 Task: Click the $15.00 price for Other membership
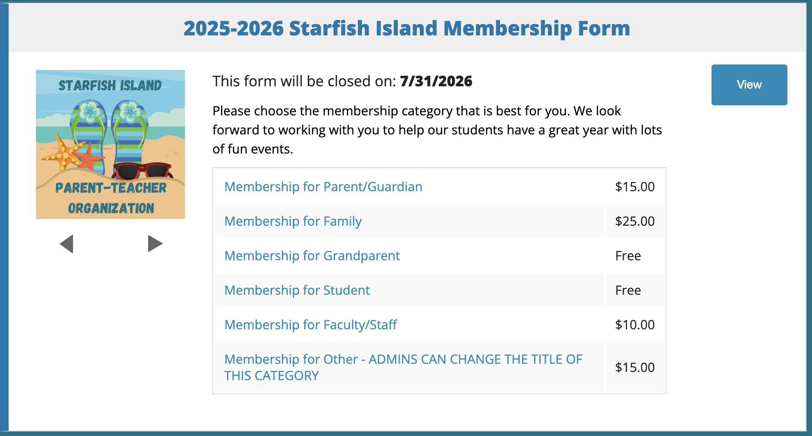[635, 367]
